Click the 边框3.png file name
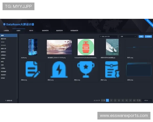 (130, 80)
